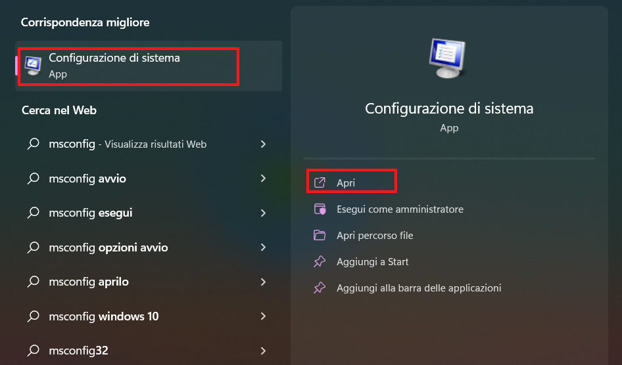622x365 pixels.
Task: Click the search icon beside msconfig32
Action: [34, 351]
